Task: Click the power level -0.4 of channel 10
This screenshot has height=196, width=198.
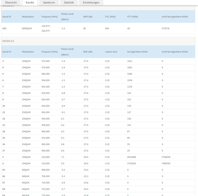Action: 63,106
